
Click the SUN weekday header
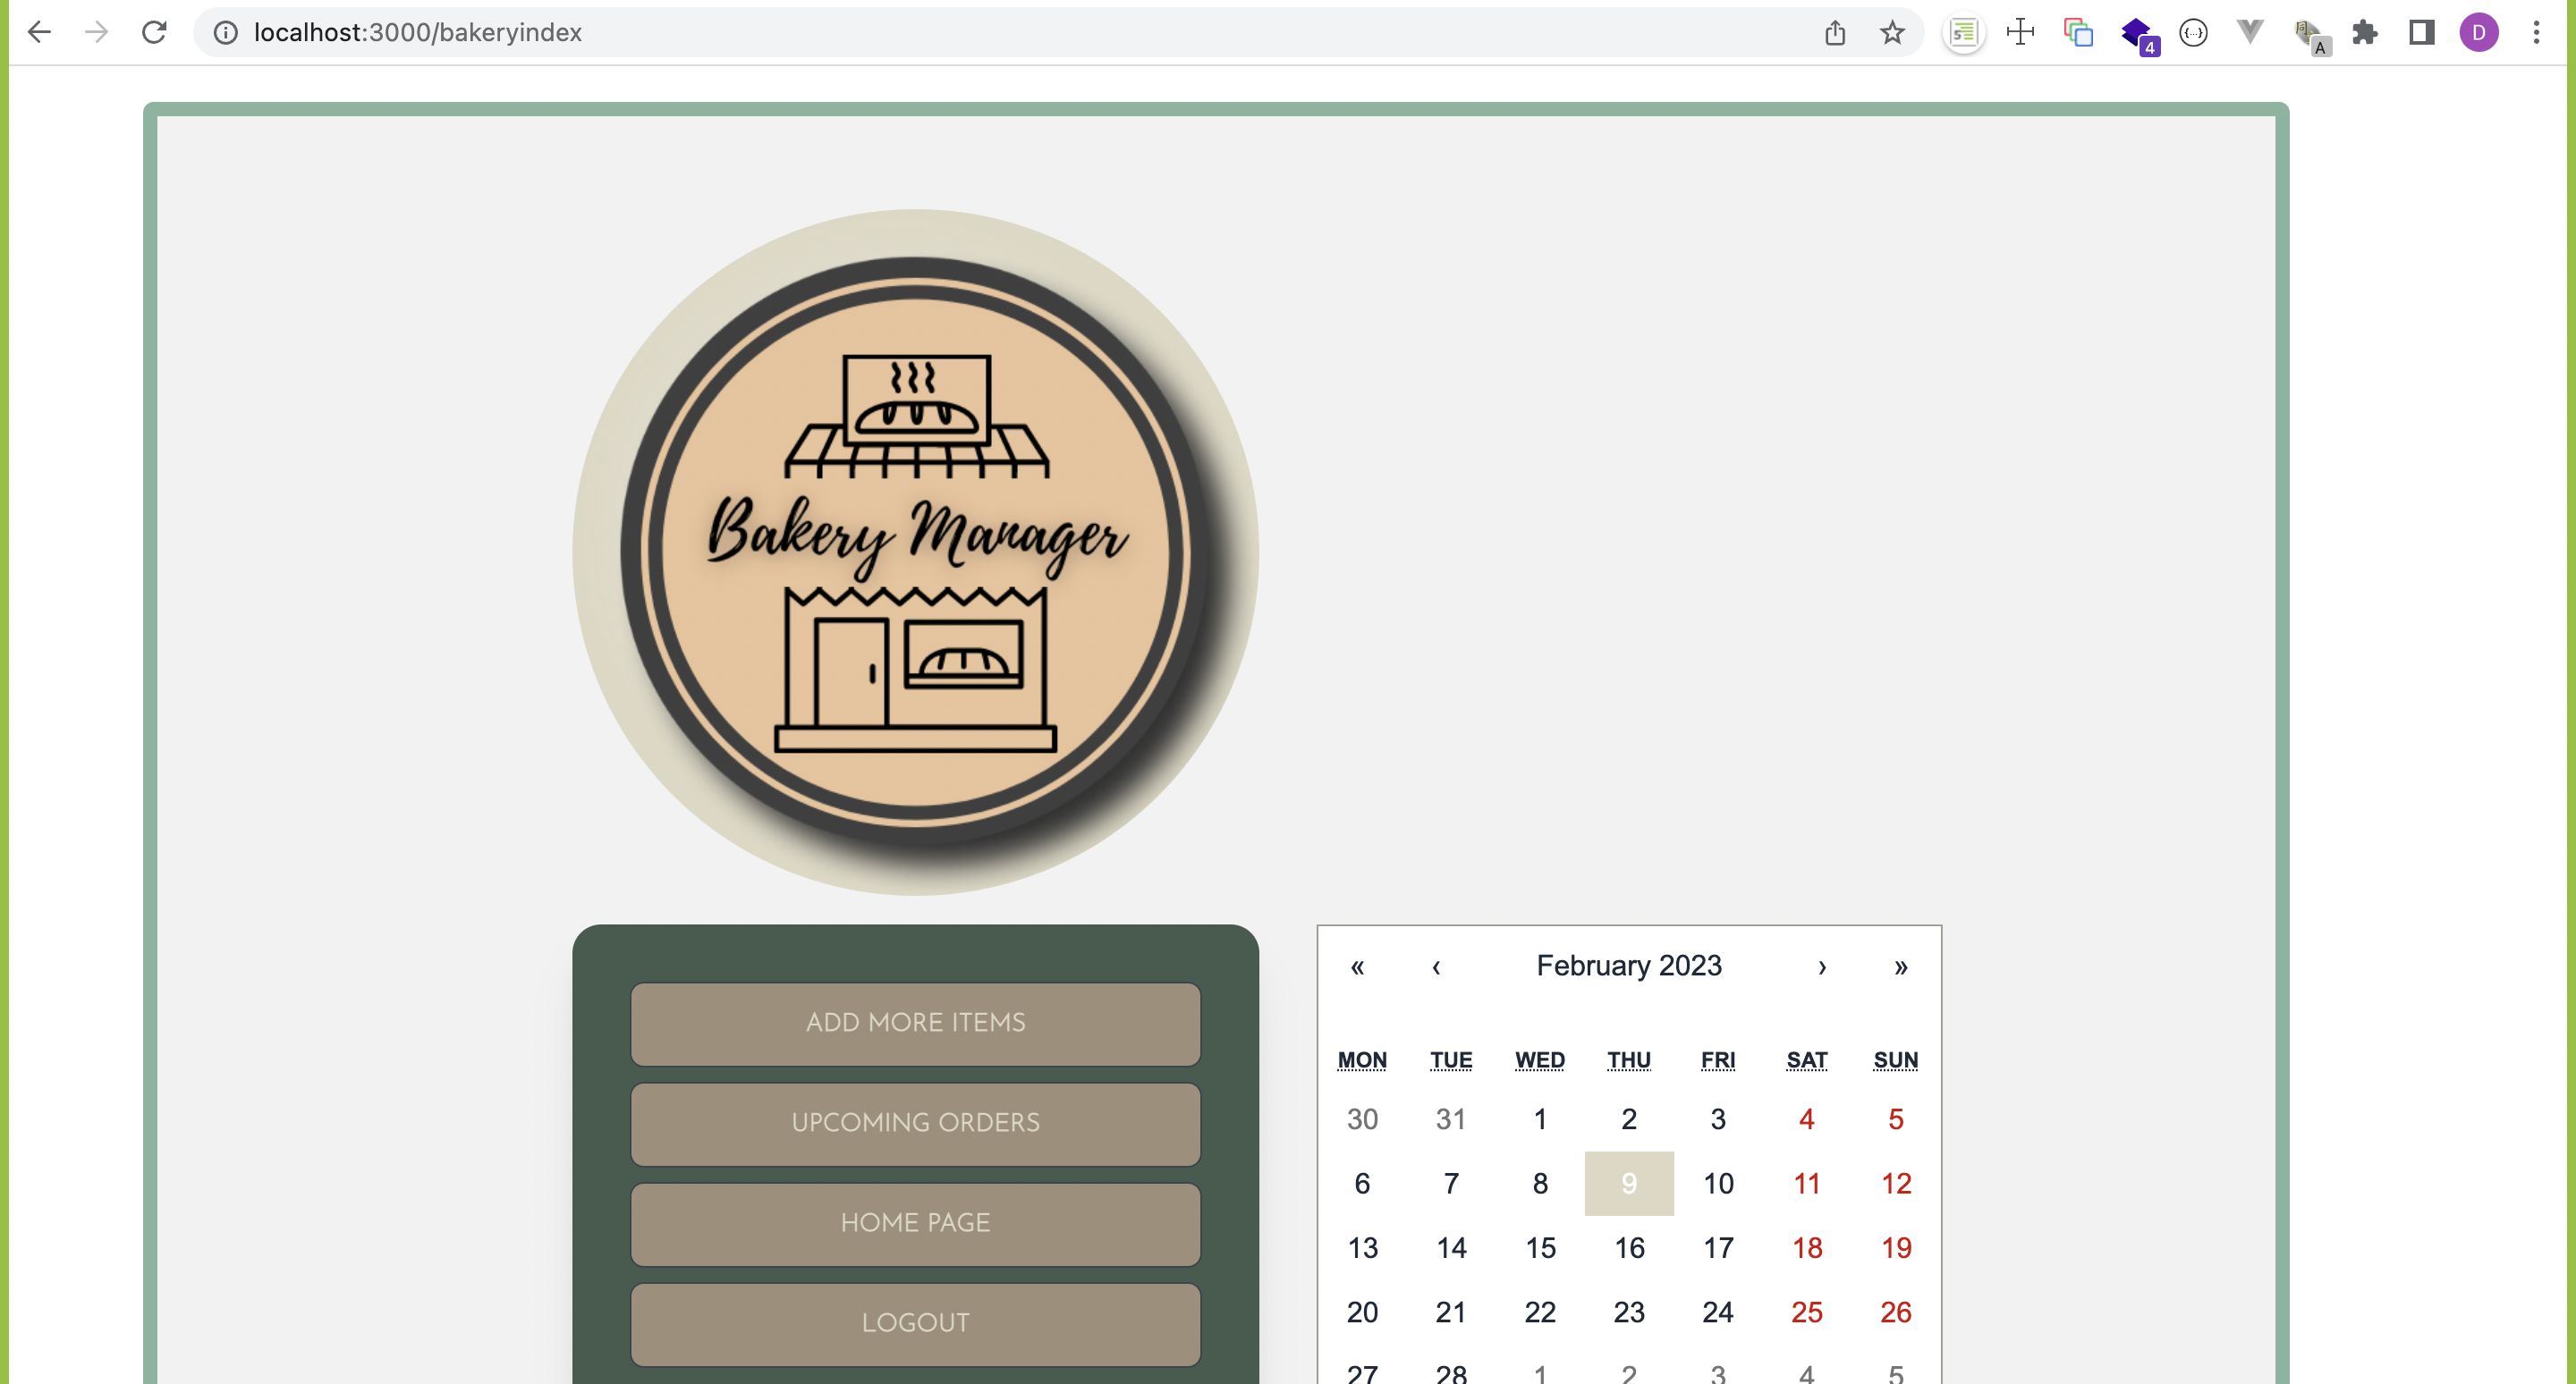(1896, 1059)
